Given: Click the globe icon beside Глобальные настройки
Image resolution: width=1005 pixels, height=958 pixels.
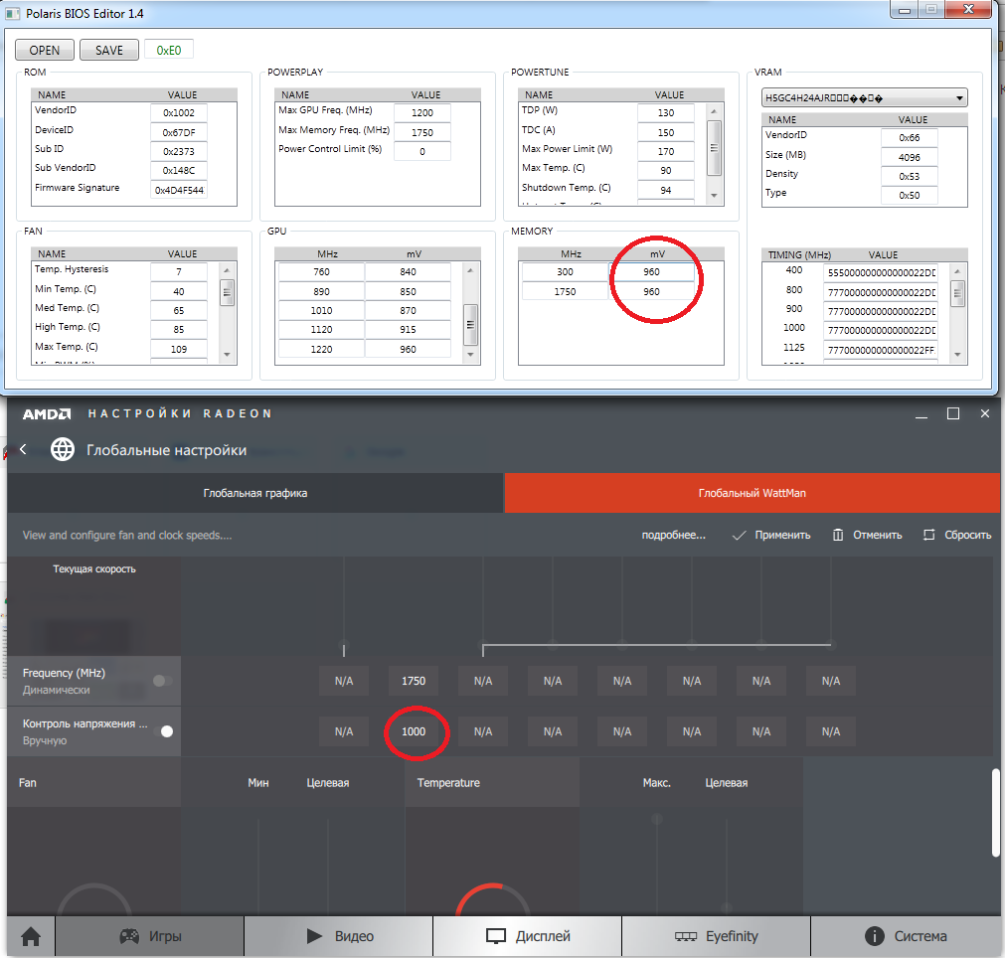Looking at the screenshot, I should [63, 449].
